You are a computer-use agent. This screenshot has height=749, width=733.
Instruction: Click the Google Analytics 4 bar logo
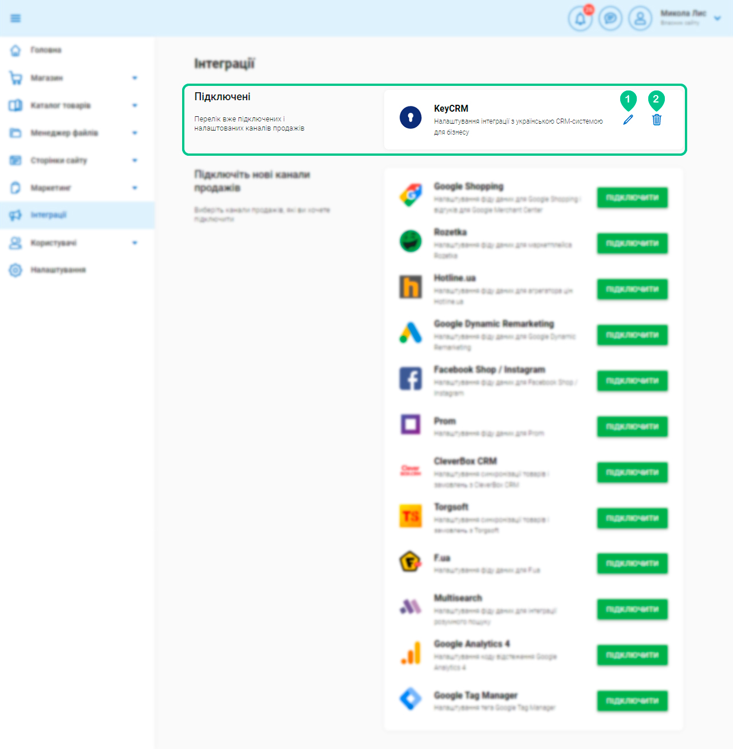(411, 653)
